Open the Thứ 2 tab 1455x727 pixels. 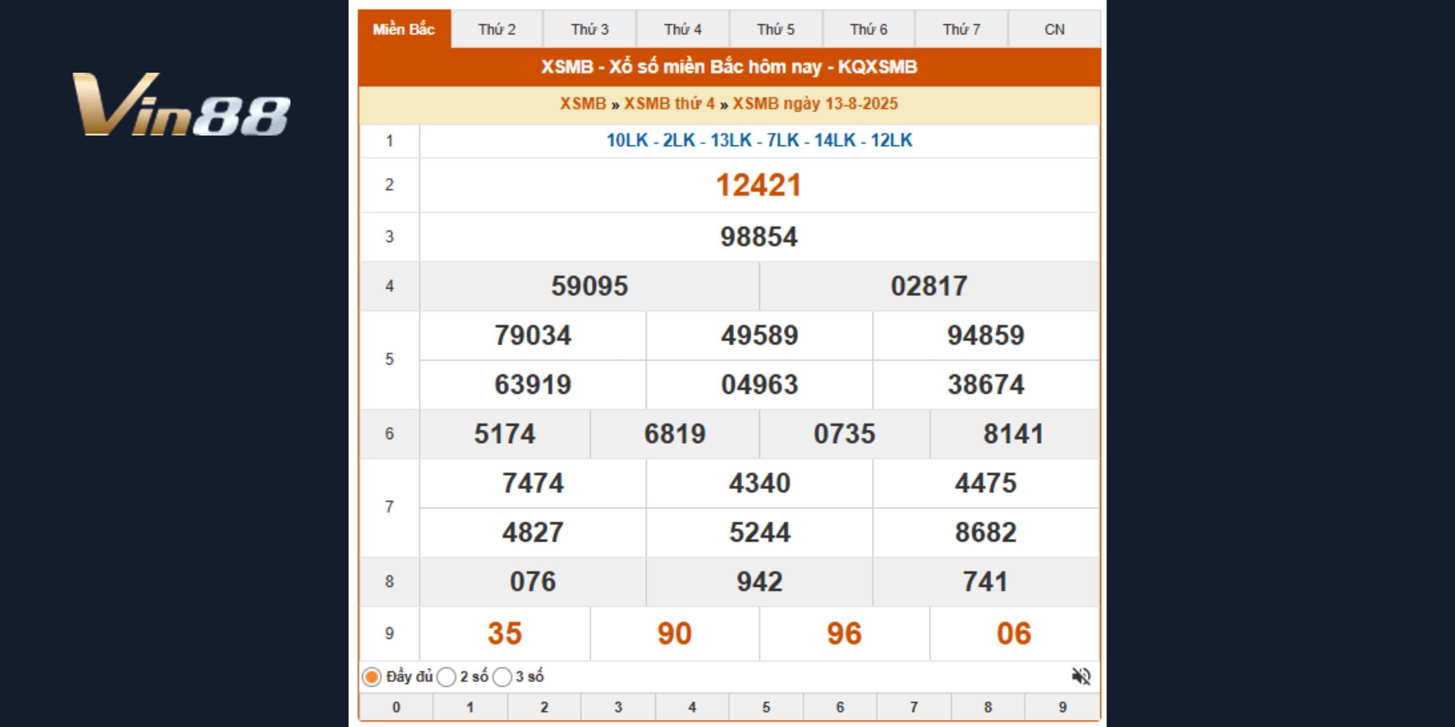(x=497, y=29)
